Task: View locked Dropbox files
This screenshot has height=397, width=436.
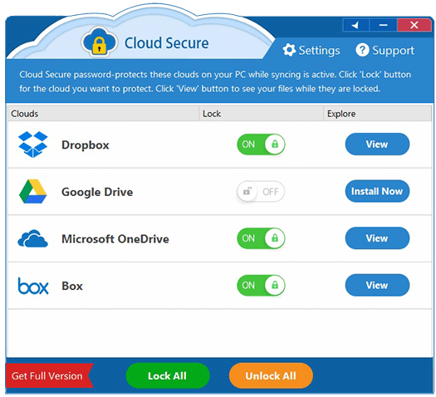Action: (x=377, y=145)
